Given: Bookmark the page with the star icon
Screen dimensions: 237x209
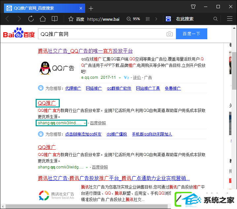Looking at the screenshot, I should tap(71, 19).
